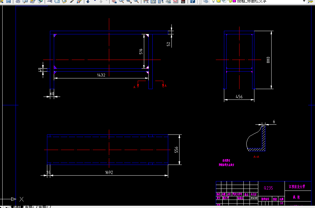
Task: Click the 6 thickness dimension text
Action: 274,122
